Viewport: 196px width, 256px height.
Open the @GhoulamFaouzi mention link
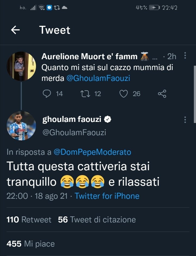click(x=98, y=78)
